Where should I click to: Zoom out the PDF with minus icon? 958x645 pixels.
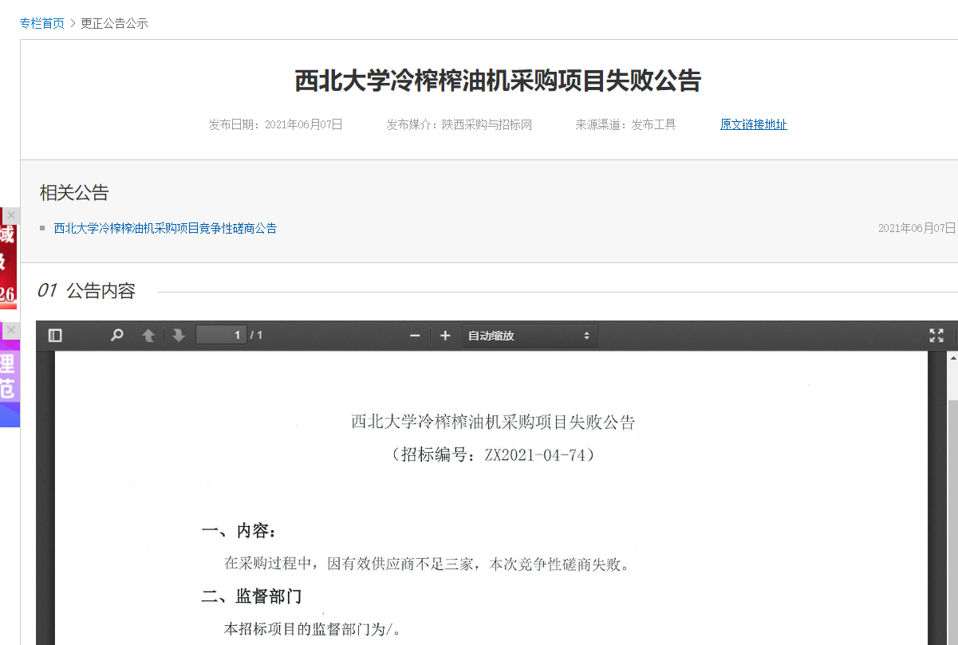click(x=415, y=336)
